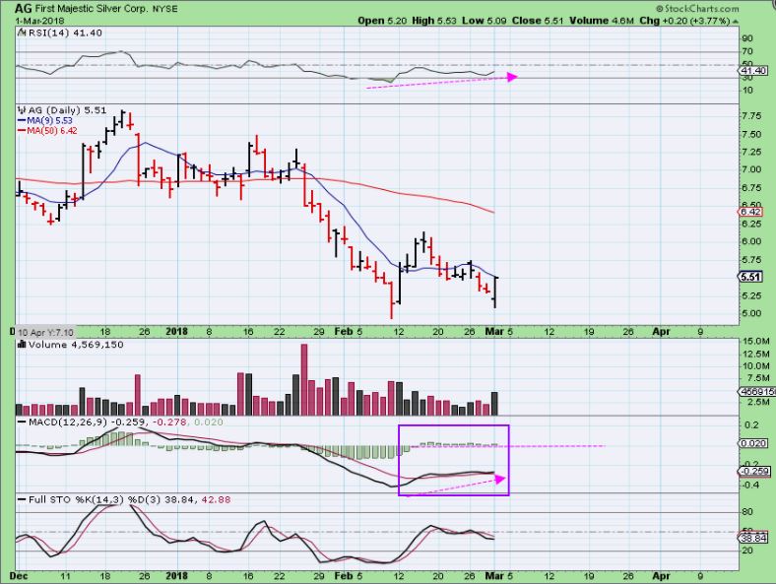The image size is (776, 584).
Task: Click the Dec label on the bottom date axis
Action: tap(19, 576)
